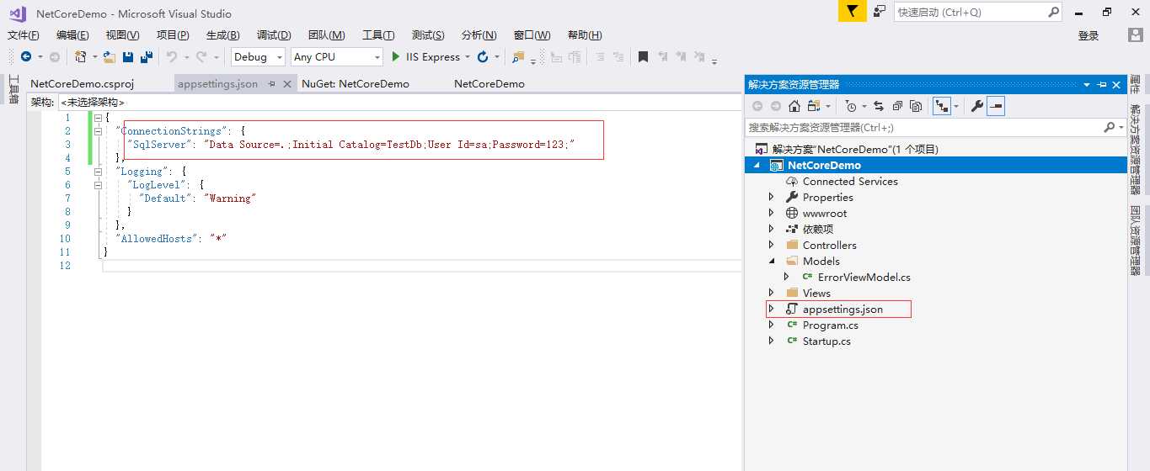Select Startup.cs in Solution Explorer
This screenshot has height=471, width=1150.
coord(826,341)
